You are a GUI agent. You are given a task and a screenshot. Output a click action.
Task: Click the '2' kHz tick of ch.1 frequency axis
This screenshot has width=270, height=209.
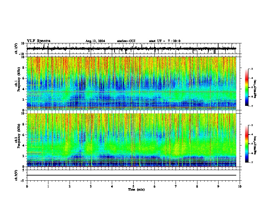point(24,99)
